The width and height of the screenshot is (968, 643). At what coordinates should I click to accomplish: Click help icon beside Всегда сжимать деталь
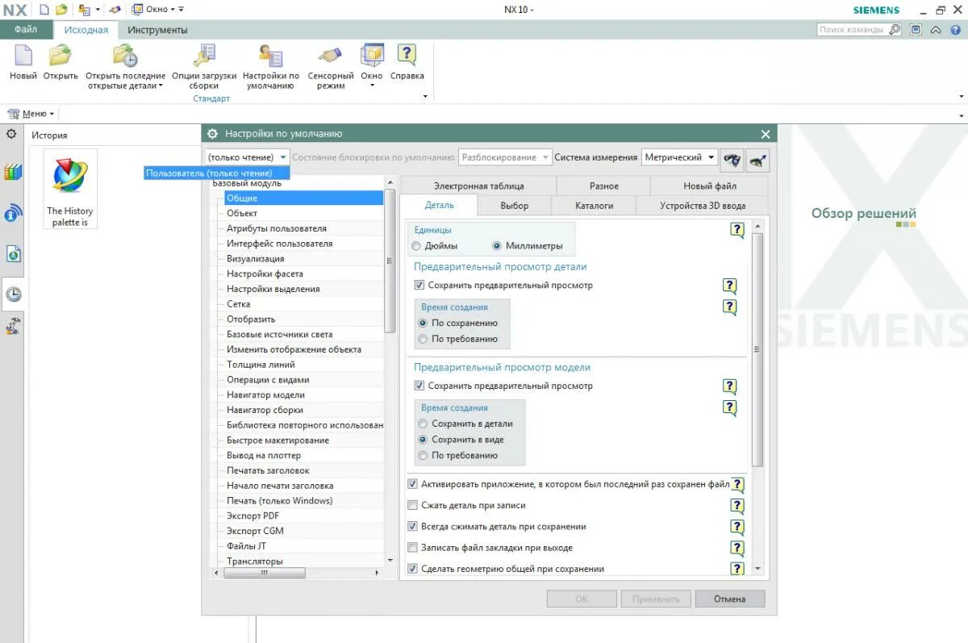click(x=737, y=528)
